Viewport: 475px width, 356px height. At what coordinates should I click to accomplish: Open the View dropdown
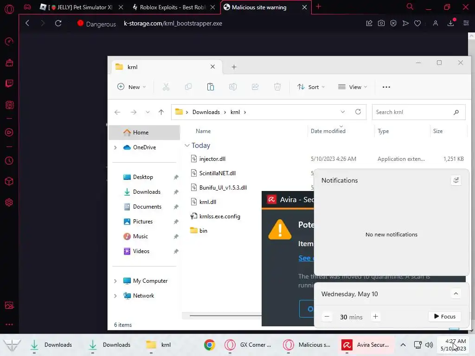click(353, 87)
